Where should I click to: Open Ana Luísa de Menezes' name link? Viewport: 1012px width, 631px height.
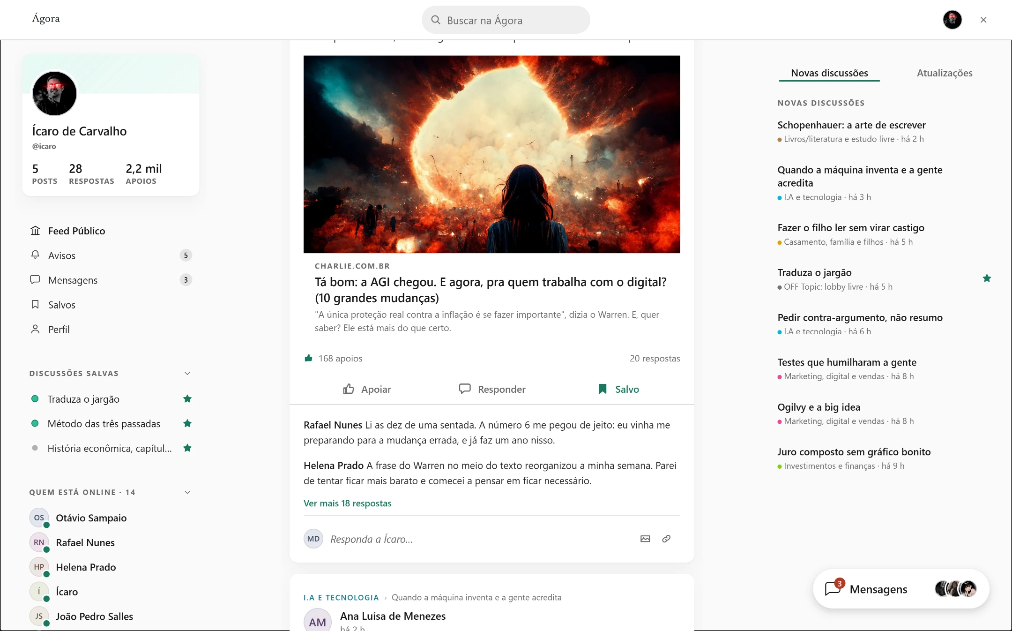(393, 616)
